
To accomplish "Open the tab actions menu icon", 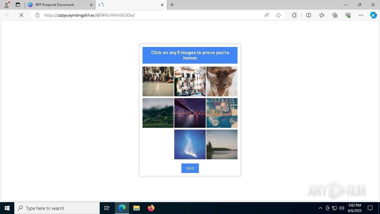I will point(18,5).
